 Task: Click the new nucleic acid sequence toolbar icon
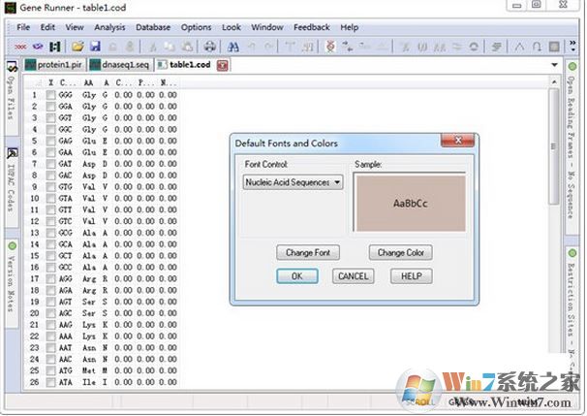pos(20,47)
